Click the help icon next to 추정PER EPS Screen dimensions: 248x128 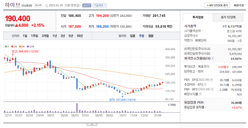pyautogui.click(x=205, y=85)
